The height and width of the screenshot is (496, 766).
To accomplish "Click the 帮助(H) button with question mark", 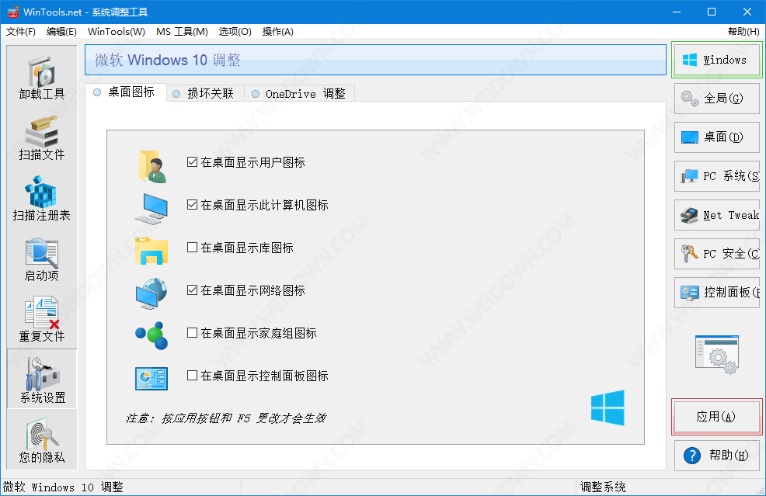I will click(x=716, y=456).
